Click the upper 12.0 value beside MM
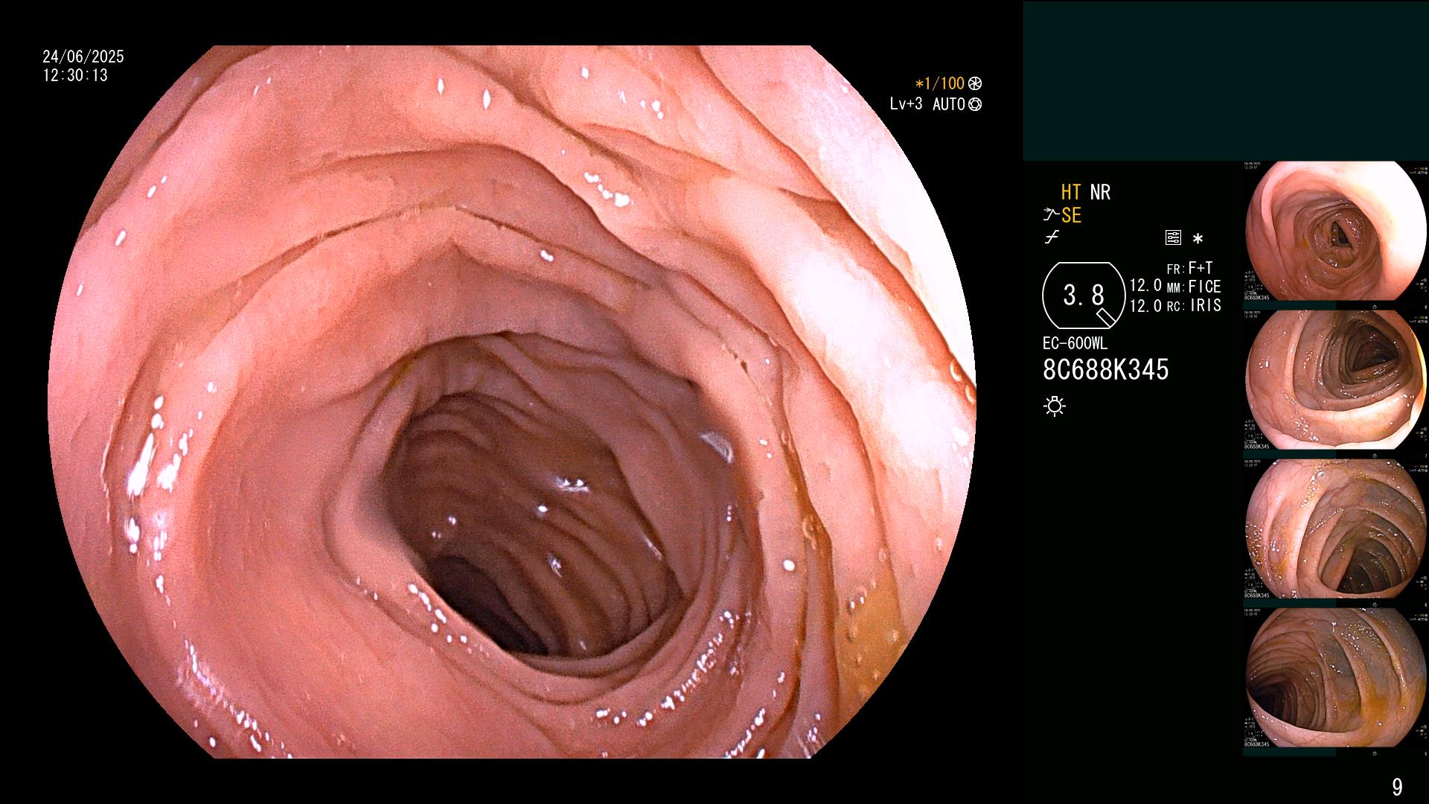1429x804 pixels. pos(1145,286)
